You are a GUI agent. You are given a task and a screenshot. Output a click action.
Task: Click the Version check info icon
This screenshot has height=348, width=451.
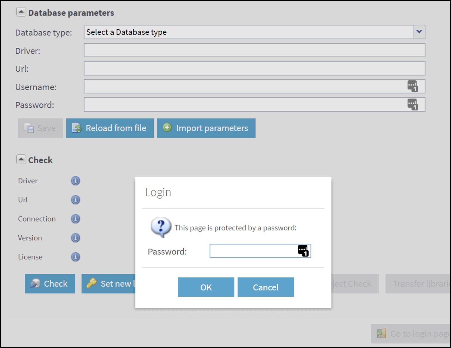[75, 238]
